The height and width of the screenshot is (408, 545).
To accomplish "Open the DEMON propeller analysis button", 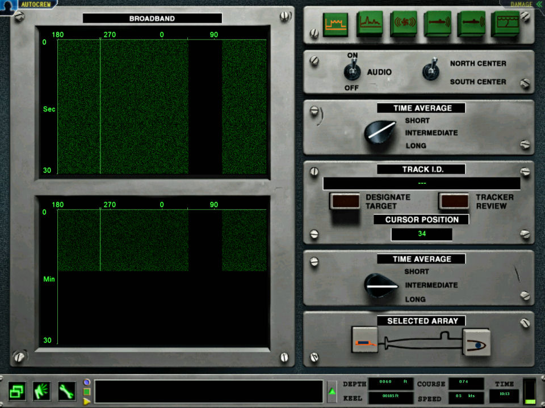I will click(404, 24).
